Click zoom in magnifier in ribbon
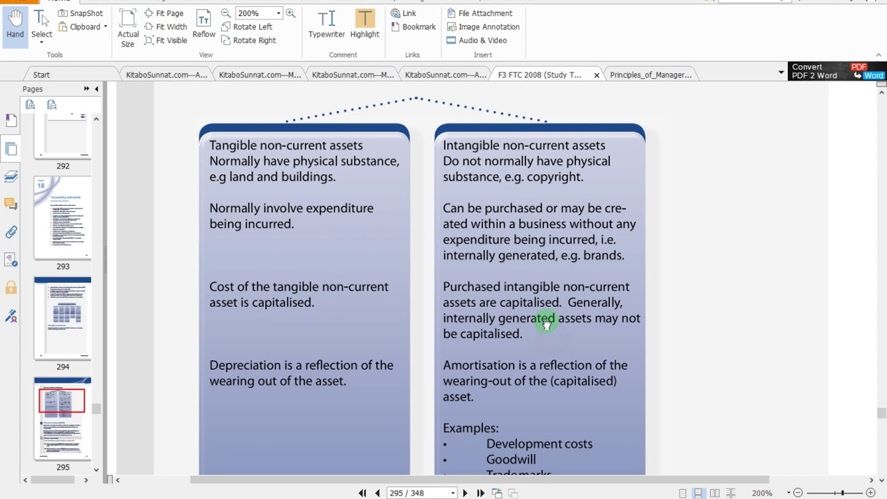Screen dimensions: 887x499 click(x=290, y=13)
